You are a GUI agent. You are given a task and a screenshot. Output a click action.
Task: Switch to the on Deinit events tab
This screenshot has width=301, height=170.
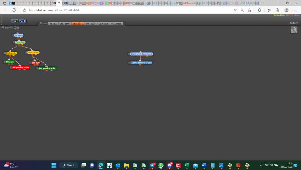click(x=116, y=23)
